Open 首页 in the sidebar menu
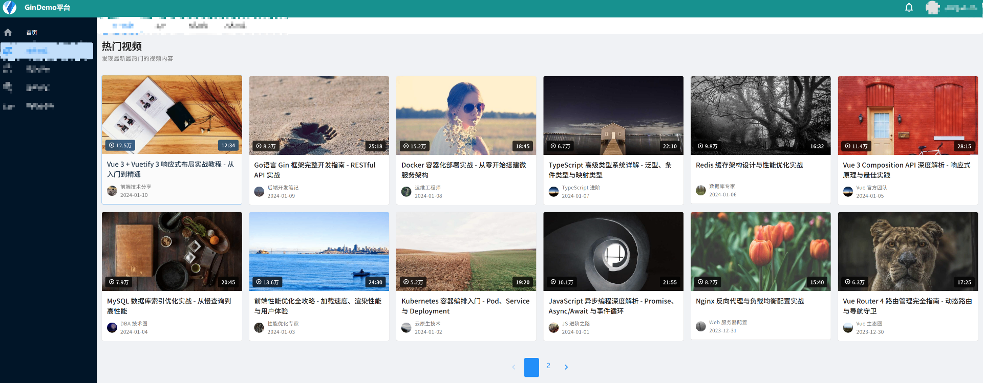 [x=32, y=32]
